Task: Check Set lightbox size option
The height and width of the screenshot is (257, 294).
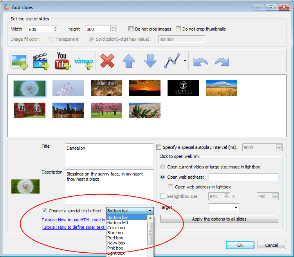Action: click(162, 196)
